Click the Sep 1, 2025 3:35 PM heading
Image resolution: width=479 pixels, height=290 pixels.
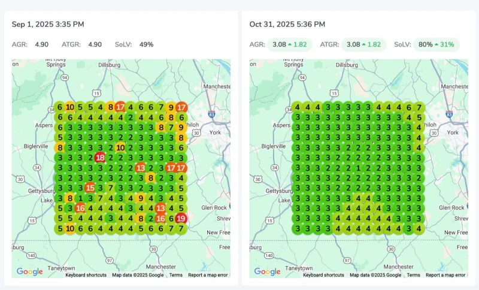(48, 25)
